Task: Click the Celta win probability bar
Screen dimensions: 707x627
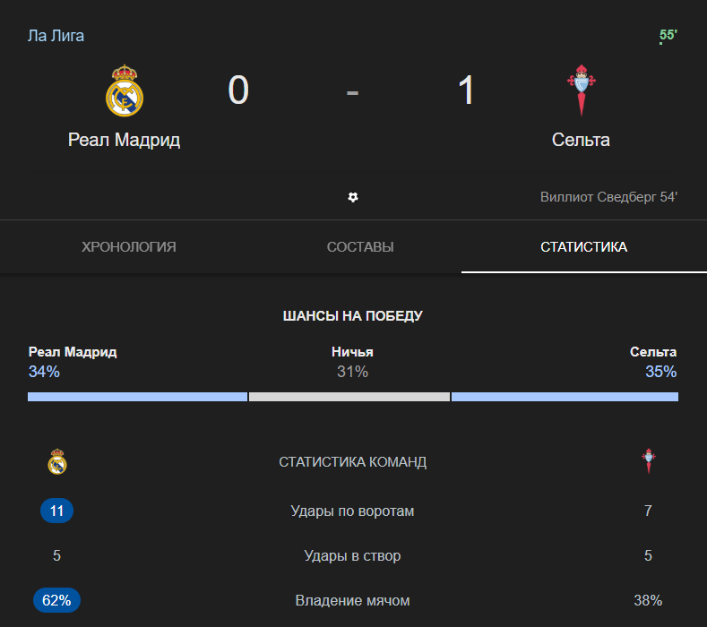Action: click(x=565, y=397)
